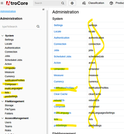Image resolution: width=124 pixels, height=134 pixels.
Task: Click the sidebar vertical scrollbar
Action: (x=47, y=72)
